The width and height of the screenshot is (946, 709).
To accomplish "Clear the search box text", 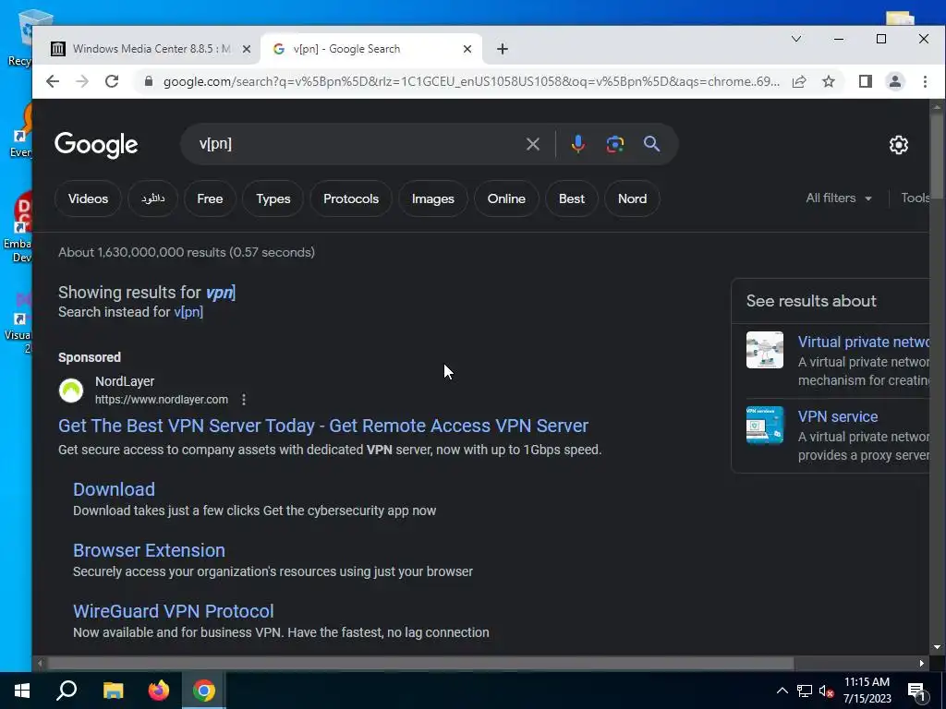I will point(532,144).
